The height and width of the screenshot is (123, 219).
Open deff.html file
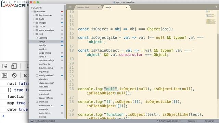coord(43,87)
